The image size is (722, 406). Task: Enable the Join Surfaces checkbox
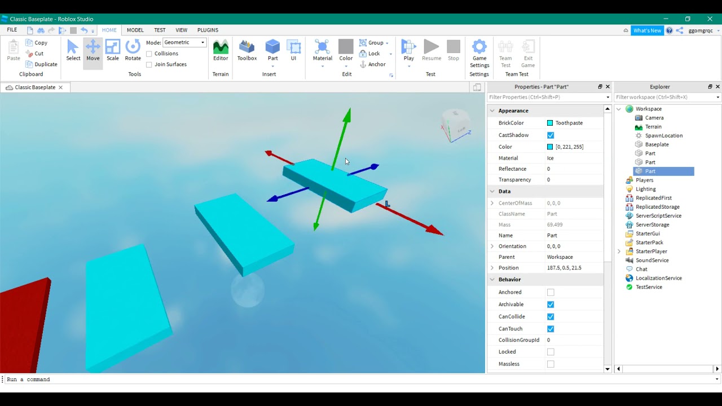coord(149,64)
